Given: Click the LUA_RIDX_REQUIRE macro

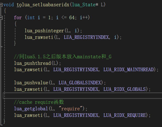Looking at the screenshot, I should tap(125, 115).
